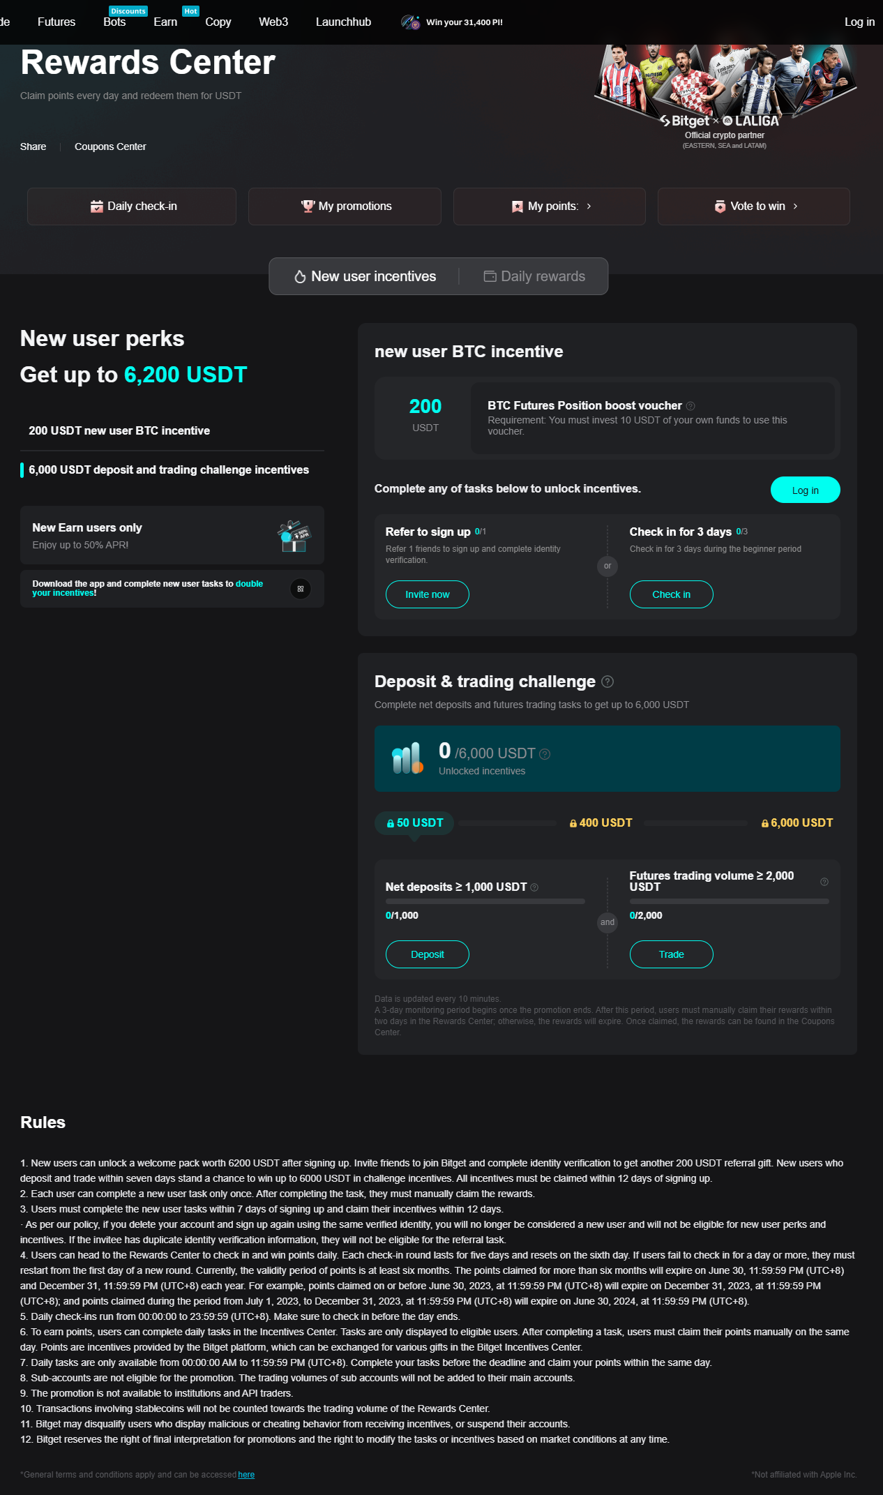Click the QR code icon for app download
This screenshot has height=1495, width=883.
coord(301,589)
